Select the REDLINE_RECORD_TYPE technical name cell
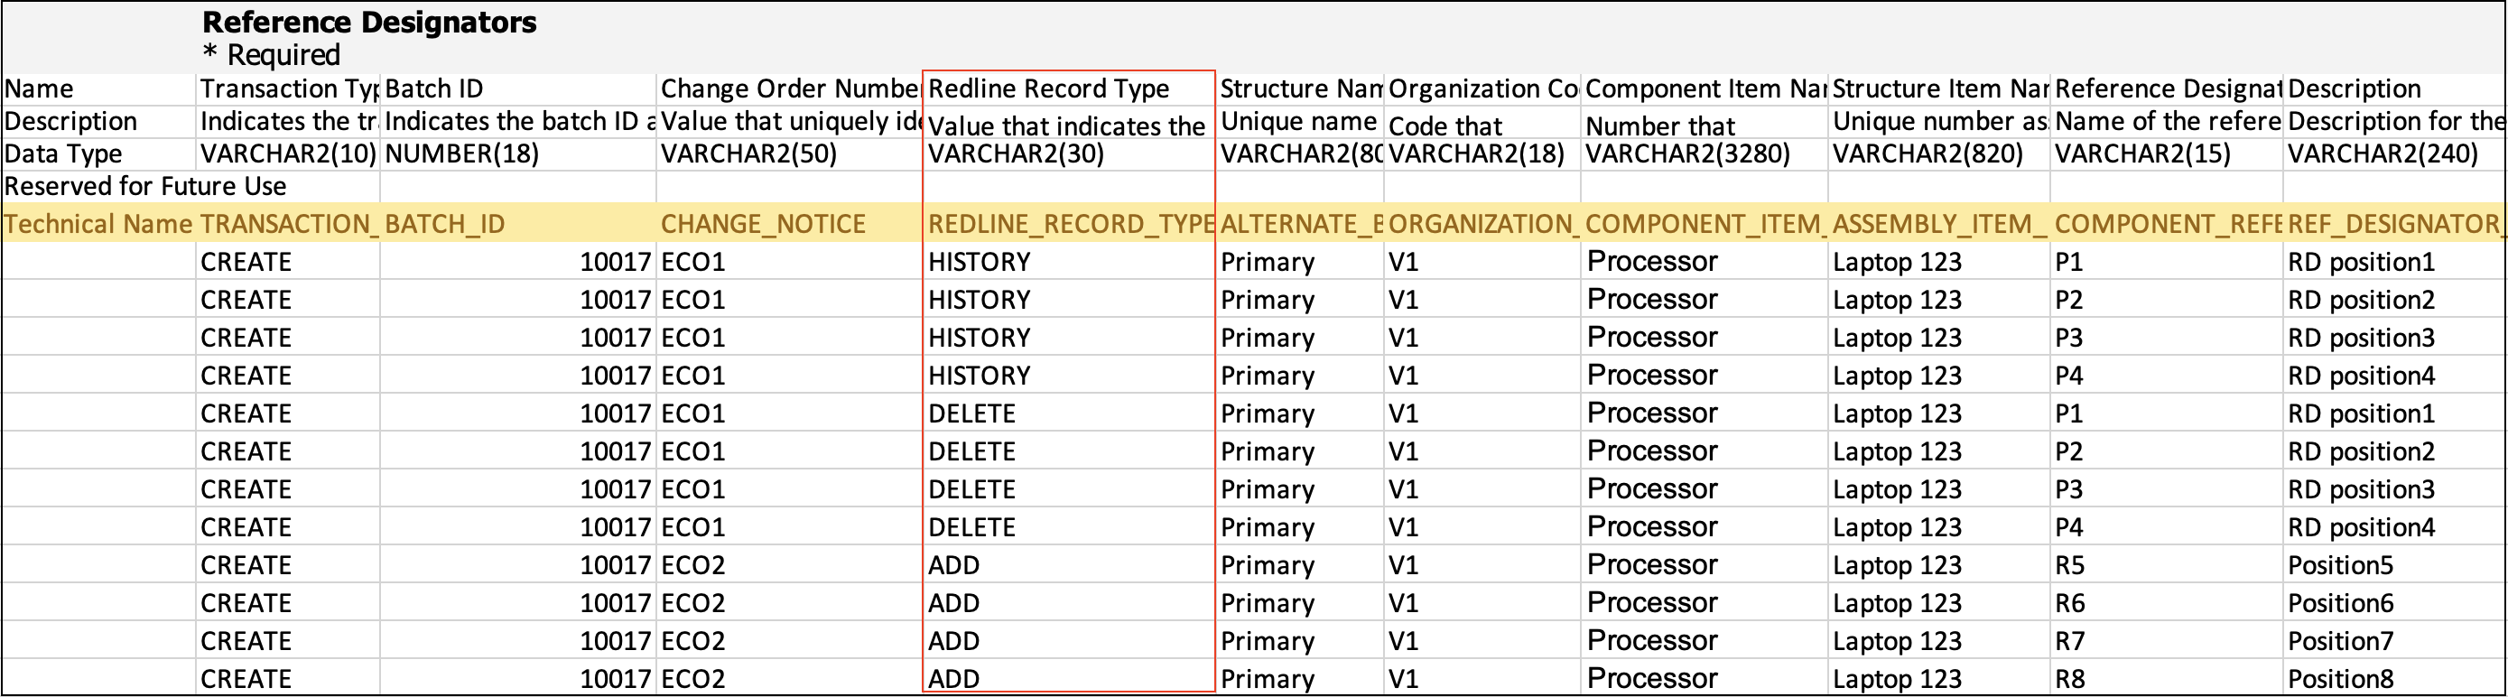The image size is (2508, 697). (1068, 224)
